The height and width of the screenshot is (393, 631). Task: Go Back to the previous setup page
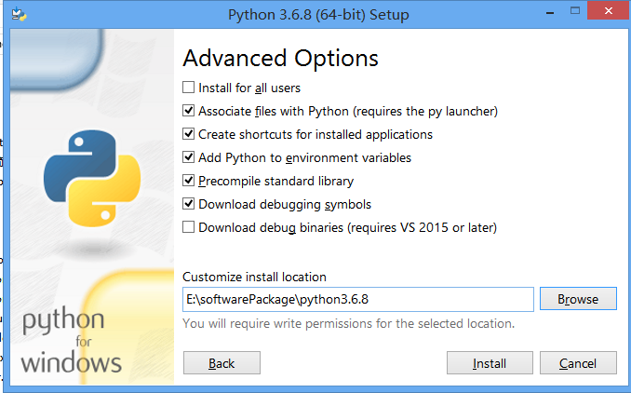pyautogui.click(x=222, y=363)
